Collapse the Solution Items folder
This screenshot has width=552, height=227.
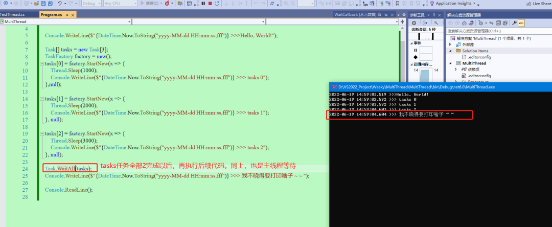point(450,51)
